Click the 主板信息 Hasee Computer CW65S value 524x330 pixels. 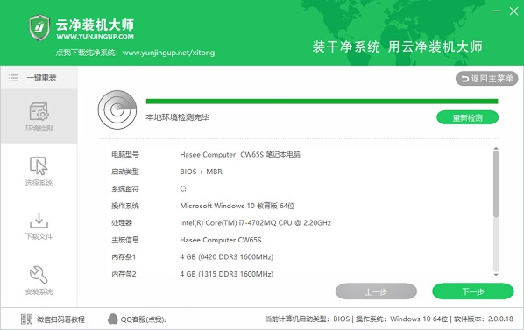click(x=221, y=240)
